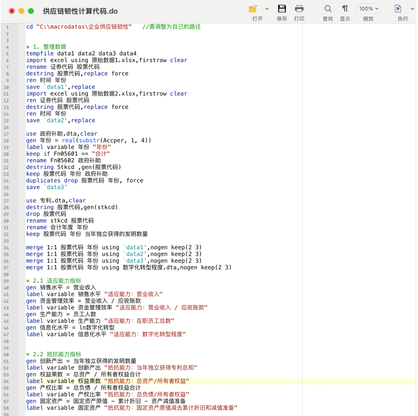
Task: Expand the dropdown arrow beside the Open icon
Action: [x=267, y=9]
